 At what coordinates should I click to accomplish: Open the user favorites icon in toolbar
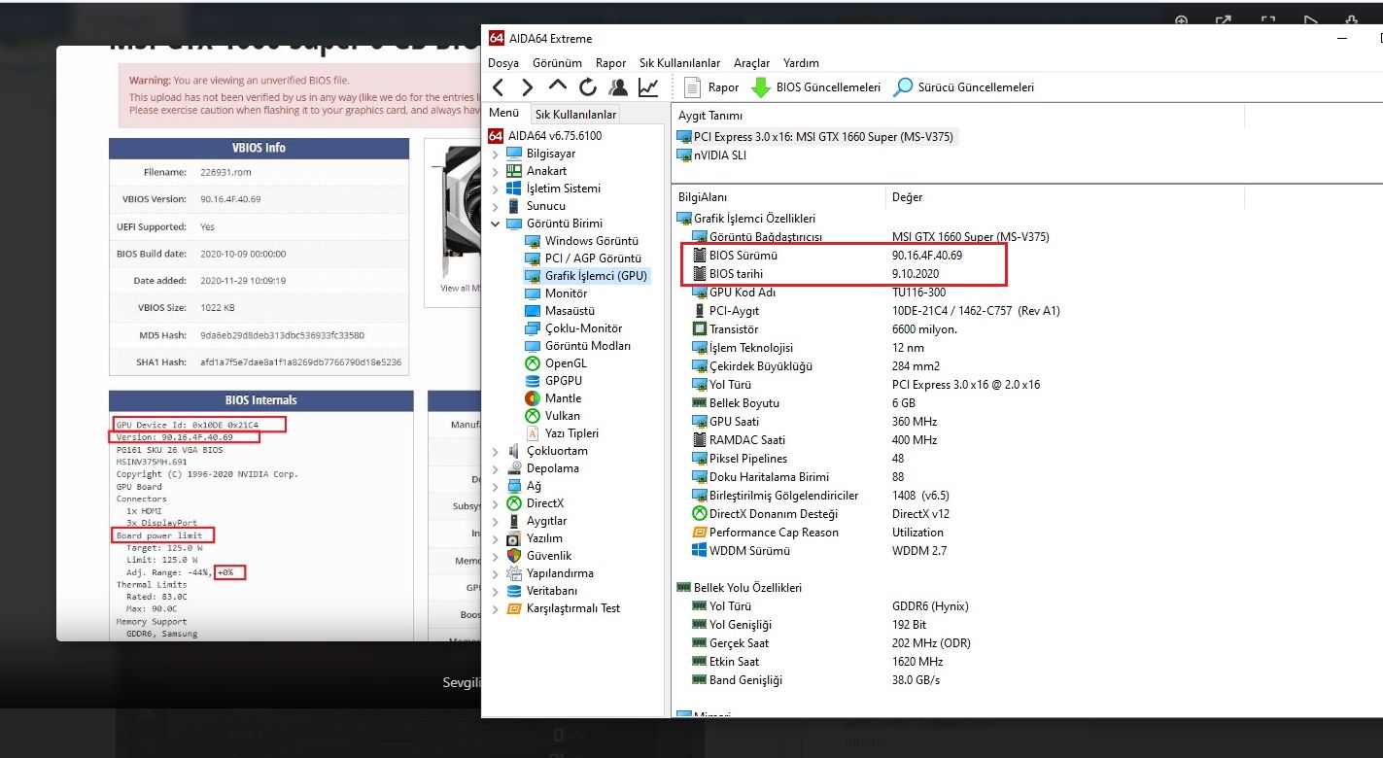[617, 87]
